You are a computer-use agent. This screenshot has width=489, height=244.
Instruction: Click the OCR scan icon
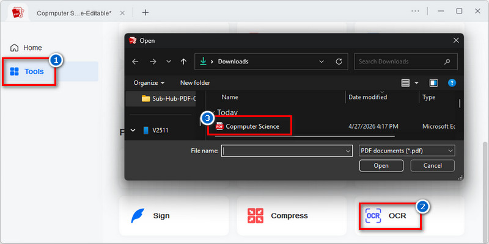point(373,216)
